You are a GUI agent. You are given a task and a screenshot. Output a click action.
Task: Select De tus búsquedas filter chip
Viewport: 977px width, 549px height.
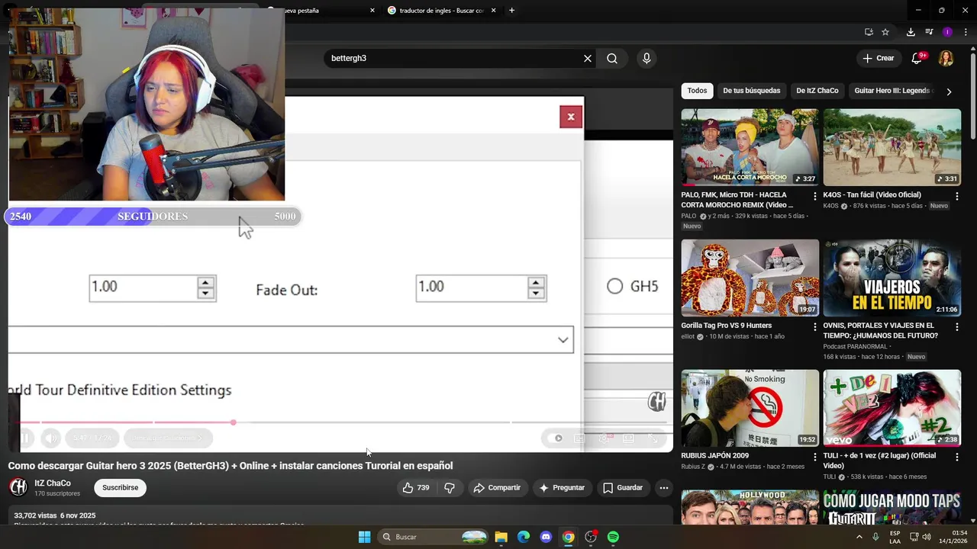point(752,91)
